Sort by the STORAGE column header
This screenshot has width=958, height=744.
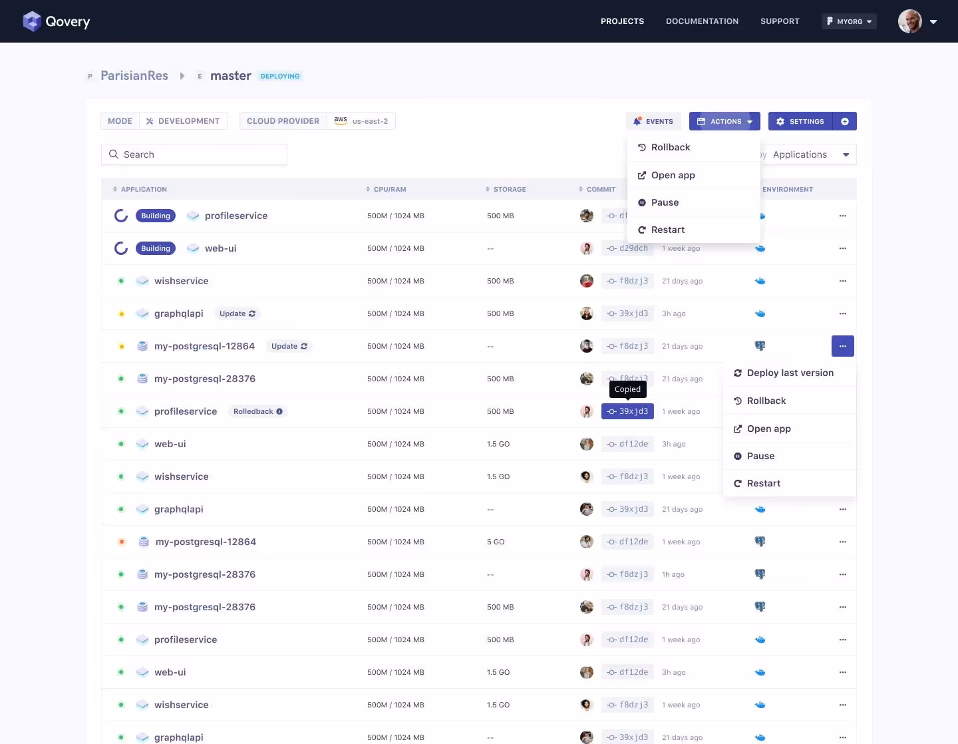coord(506,190)
